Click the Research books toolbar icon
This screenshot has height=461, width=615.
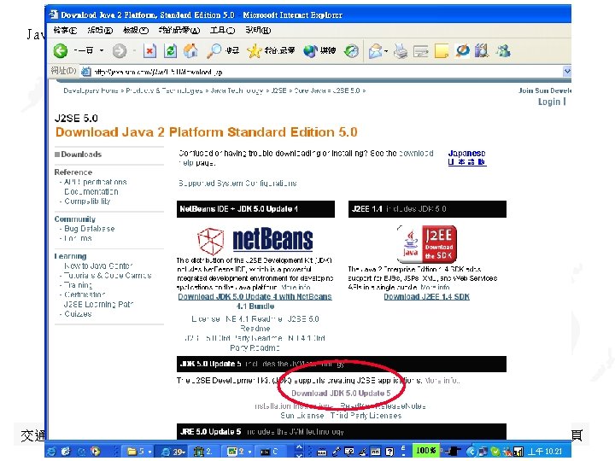482,50
